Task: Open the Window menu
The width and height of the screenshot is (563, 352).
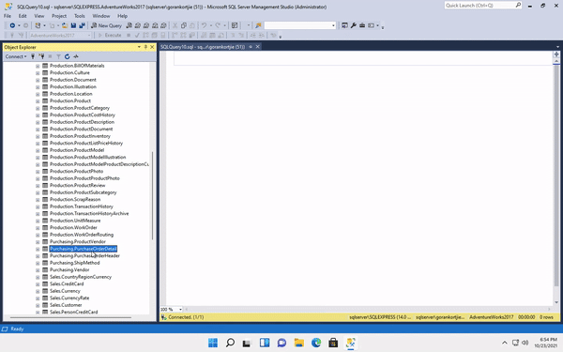Action: click(x=101, y=16)
